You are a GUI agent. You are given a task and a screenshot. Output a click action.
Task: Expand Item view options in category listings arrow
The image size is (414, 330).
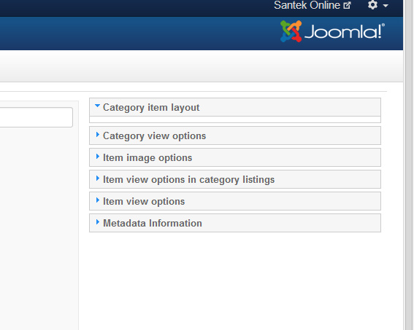98,178
